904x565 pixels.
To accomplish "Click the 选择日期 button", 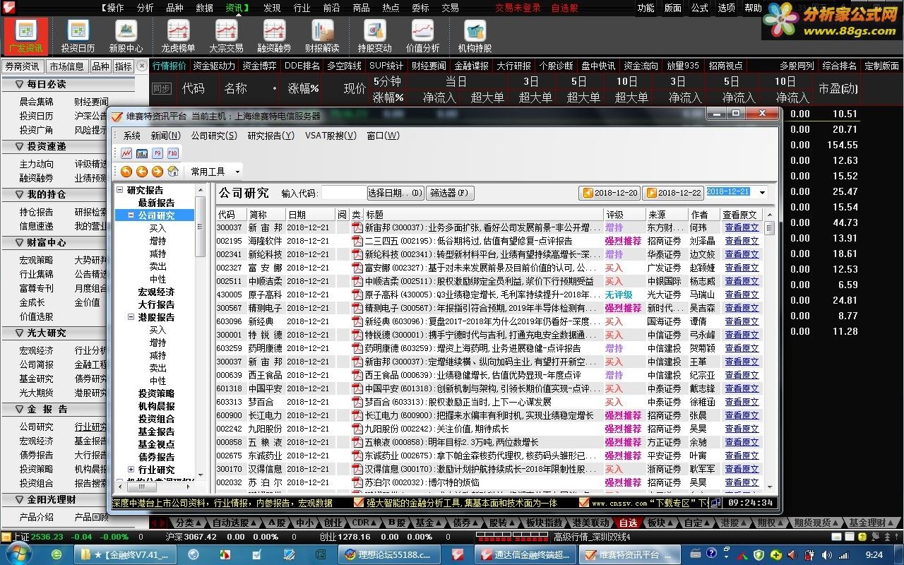I will click(x=395, y=193).
